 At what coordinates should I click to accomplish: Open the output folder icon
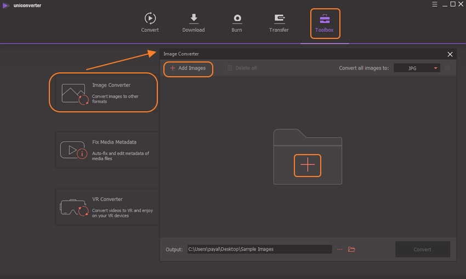351,249
